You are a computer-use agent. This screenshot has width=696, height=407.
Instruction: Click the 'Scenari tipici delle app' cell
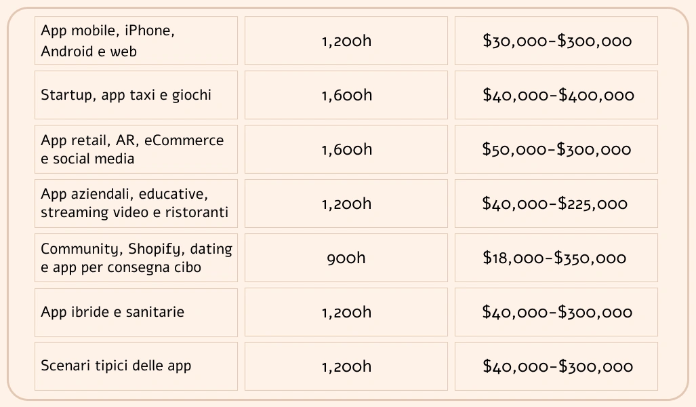[x=136, y=366]
